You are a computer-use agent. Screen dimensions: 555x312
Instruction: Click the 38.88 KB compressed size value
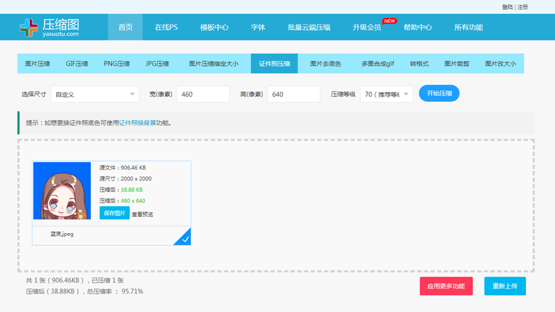(x=132, y=189)
